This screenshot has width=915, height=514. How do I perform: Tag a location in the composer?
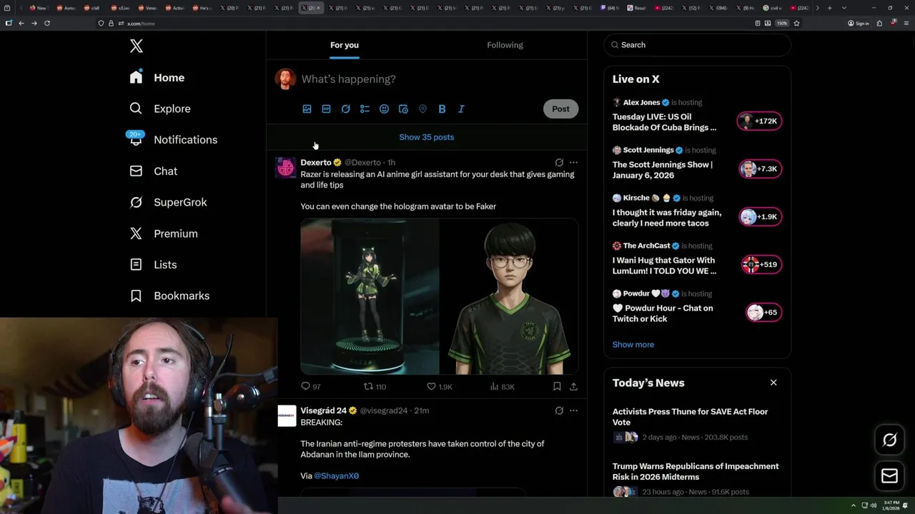[423, 109]
